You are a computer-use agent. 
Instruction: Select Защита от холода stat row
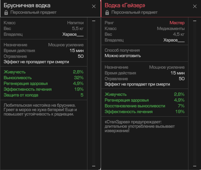click(44, 95)
